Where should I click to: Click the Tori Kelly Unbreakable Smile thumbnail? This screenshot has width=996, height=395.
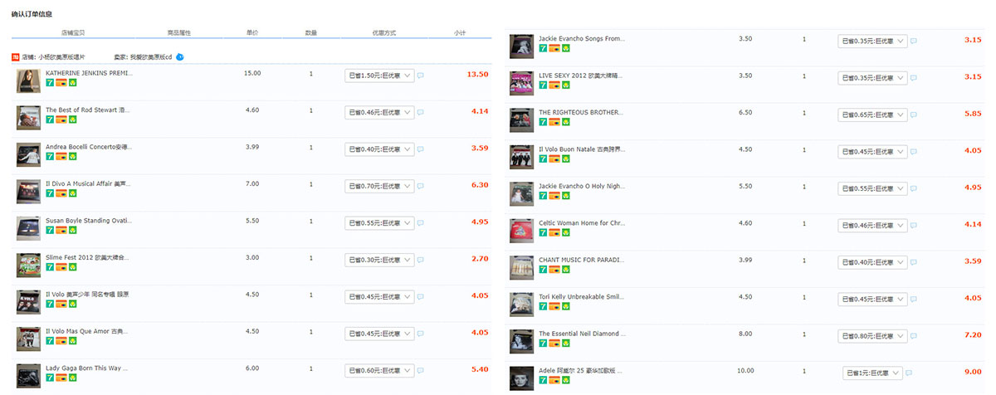pyautogui.click(x=521, y=305)
